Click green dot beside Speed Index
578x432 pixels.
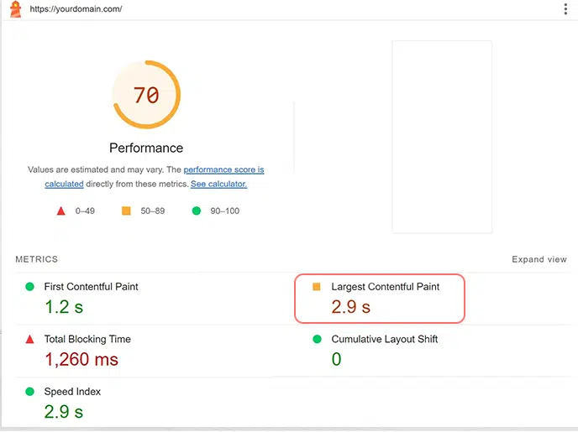pos(30,392)
